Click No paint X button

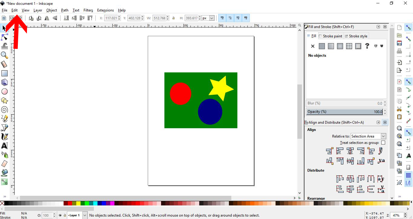(313, 46)
